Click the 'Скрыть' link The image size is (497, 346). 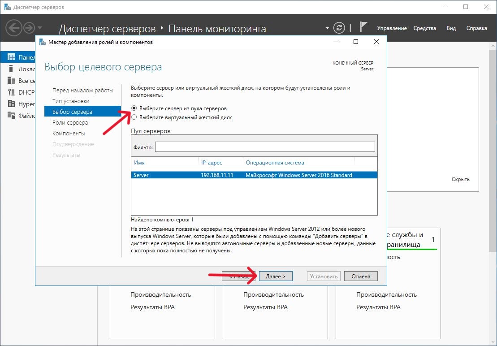pos(460,179)
